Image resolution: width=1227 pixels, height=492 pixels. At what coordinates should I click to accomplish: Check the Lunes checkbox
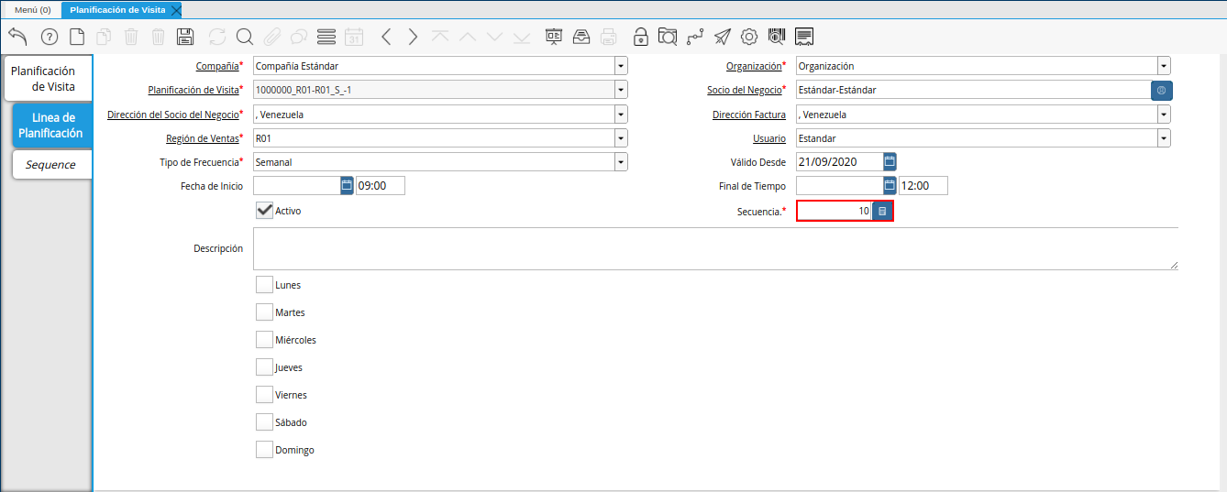click(x=264, y=285)
